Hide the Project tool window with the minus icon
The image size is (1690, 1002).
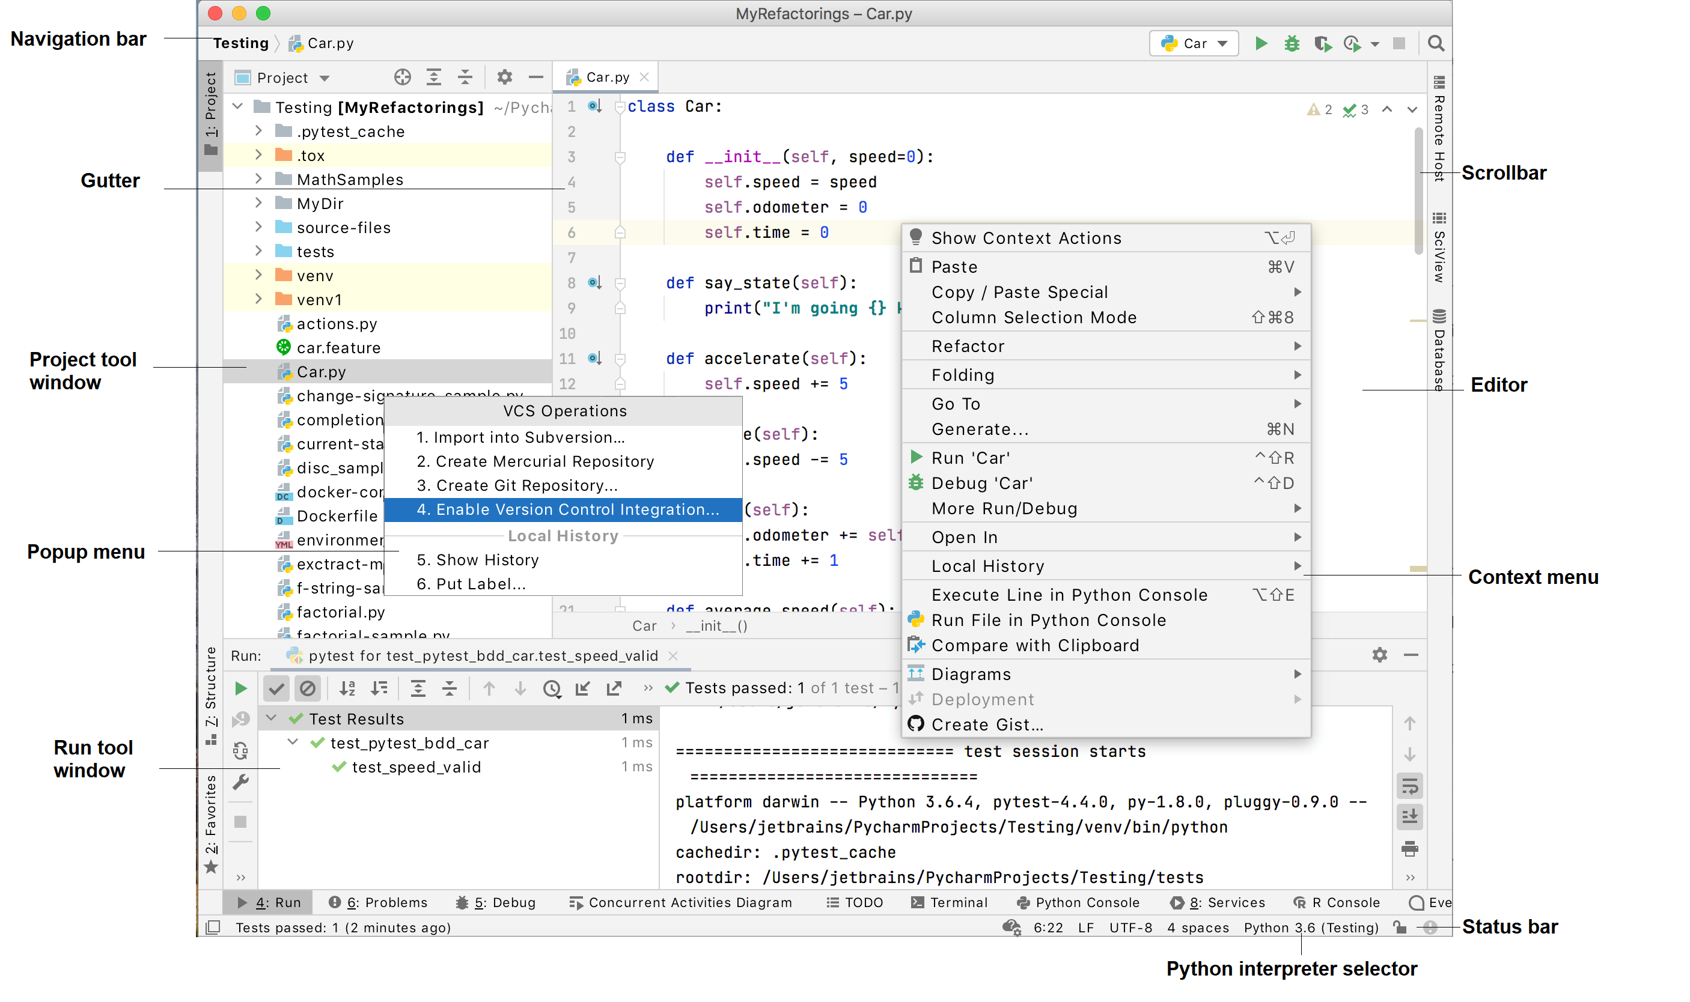pos(535,77)
